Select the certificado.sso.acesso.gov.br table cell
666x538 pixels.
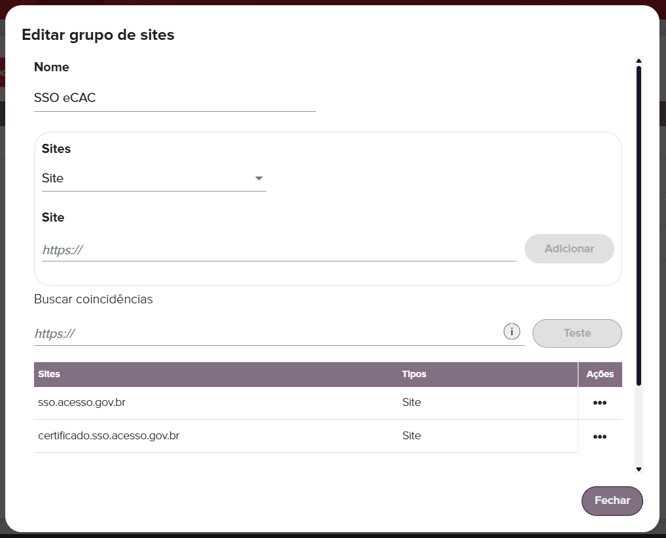click(216, 436)
